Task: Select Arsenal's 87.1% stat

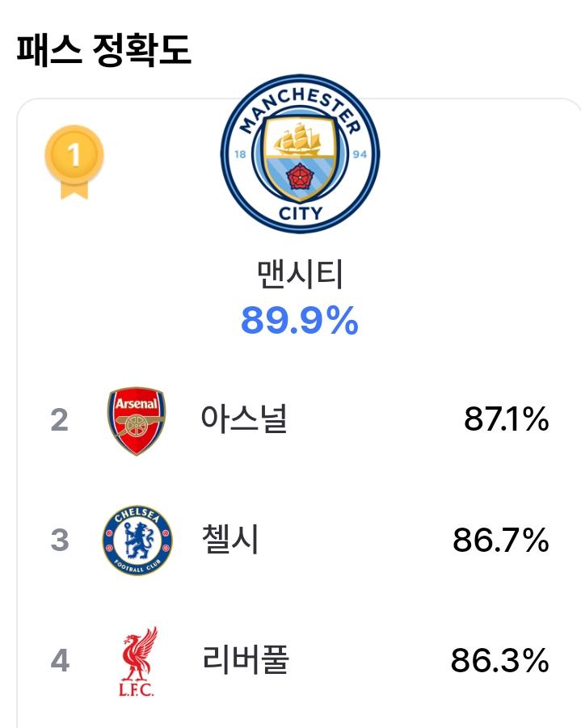Action: click(x=506, y=419)
